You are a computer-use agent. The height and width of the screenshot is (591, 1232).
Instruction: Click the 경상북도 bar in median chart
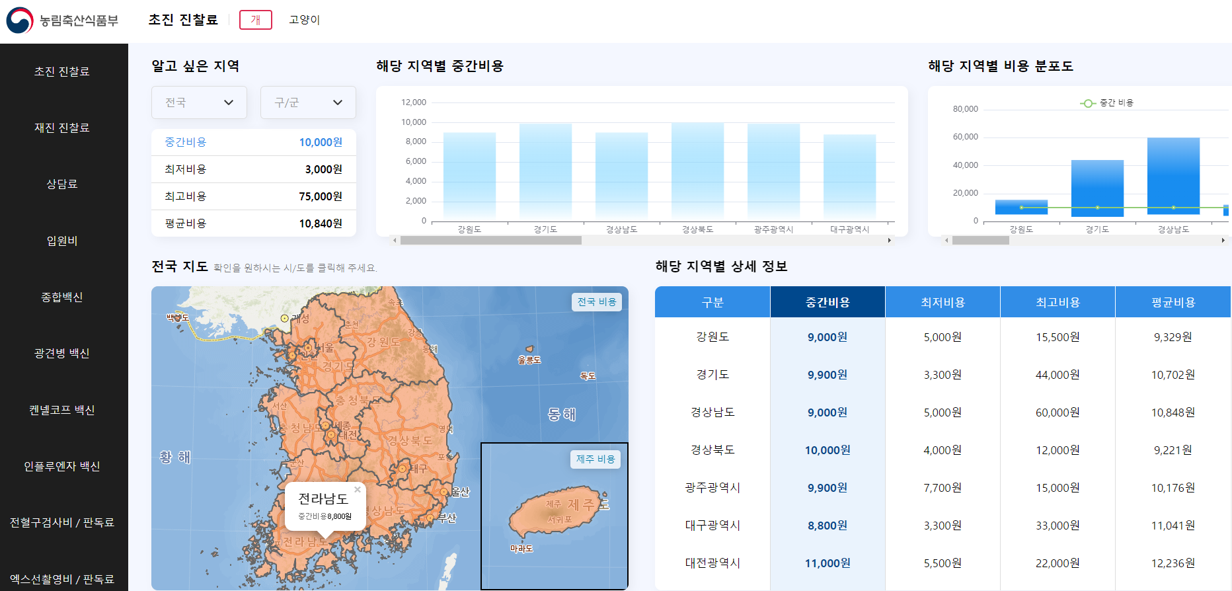pyautogui.click(x=697, y=172)
